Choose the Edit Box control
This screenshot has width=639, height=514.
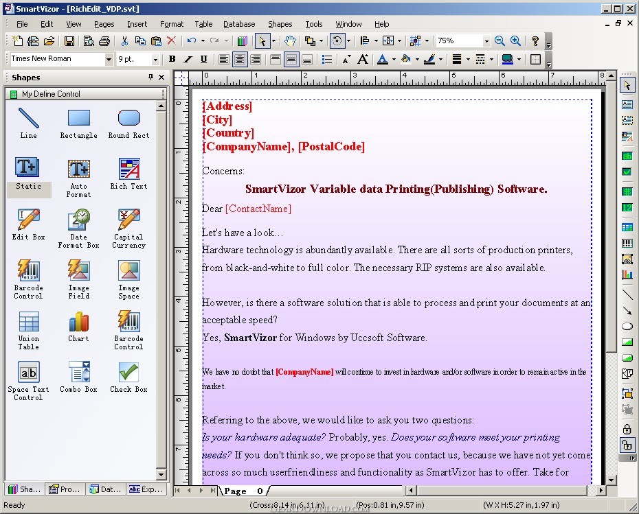pyautogui.click(x=29, y=224)
